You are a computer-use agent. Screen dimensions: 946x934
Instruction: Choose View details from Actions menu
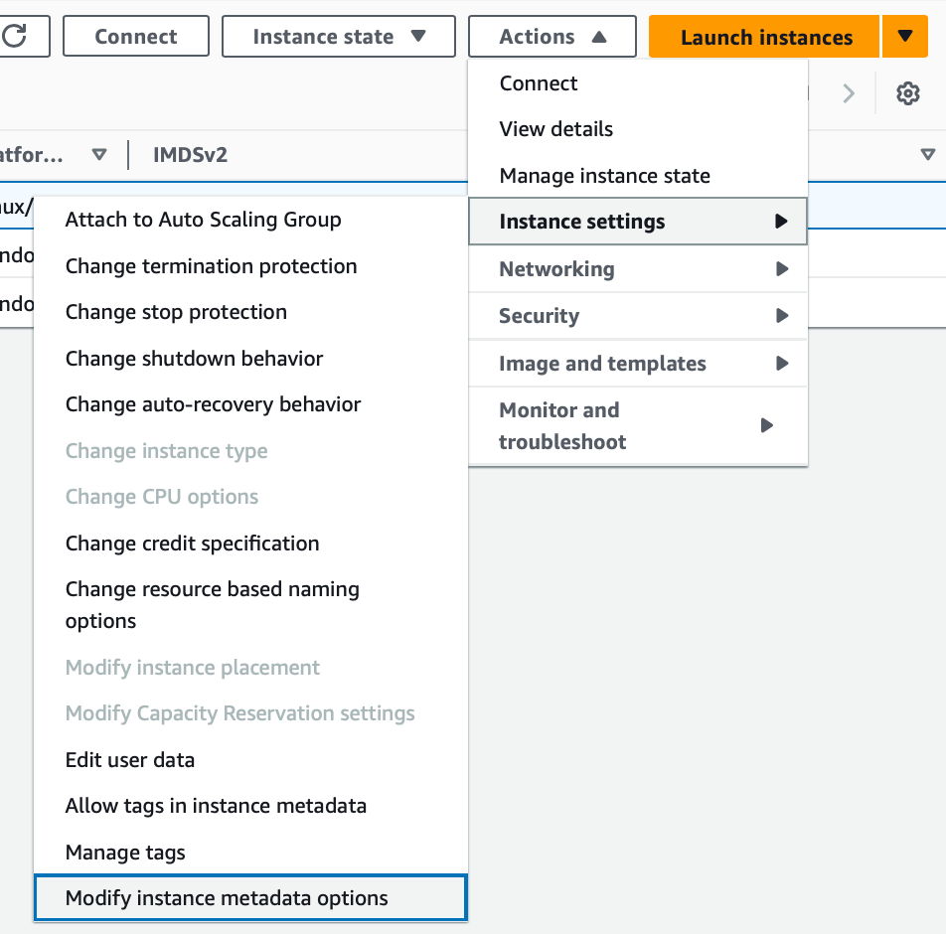[556, 129]
